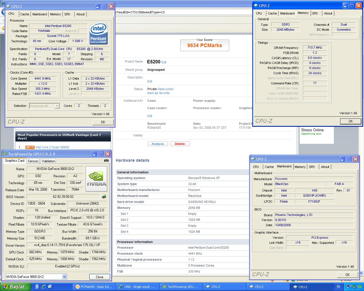The width and height of the screenshot is (364, 291).
Task: Switch to ORB Single result browser in the taskbar
Action: click(x=138, y=287)
